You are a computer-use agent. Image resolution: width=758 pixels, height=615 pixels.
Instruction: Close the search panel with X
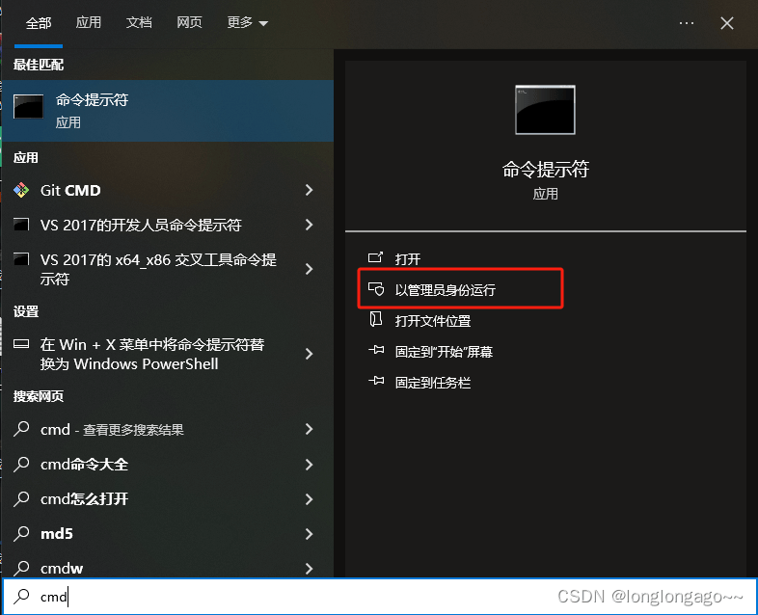point(727,23)
